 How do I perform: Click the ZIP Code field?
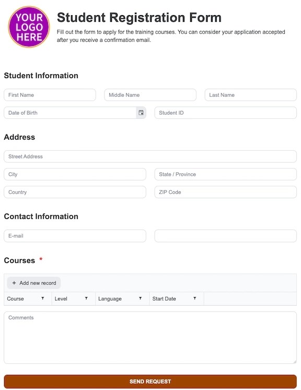point(226,192)
